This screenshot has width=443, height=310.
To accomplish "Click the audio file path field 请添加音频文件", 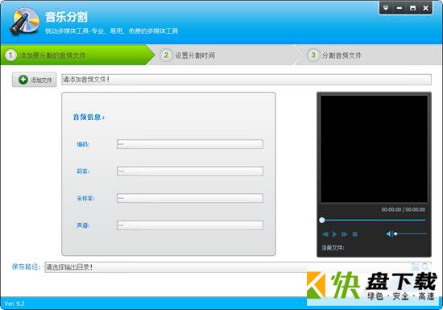I will 246,80.
